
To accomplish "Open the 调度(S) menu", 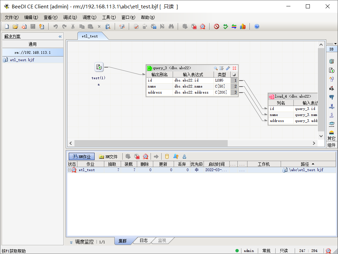I will pos(89,17).
